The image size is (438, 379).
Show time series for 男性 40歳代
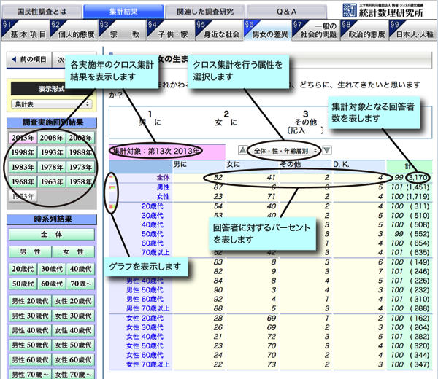tap(30, 330)
